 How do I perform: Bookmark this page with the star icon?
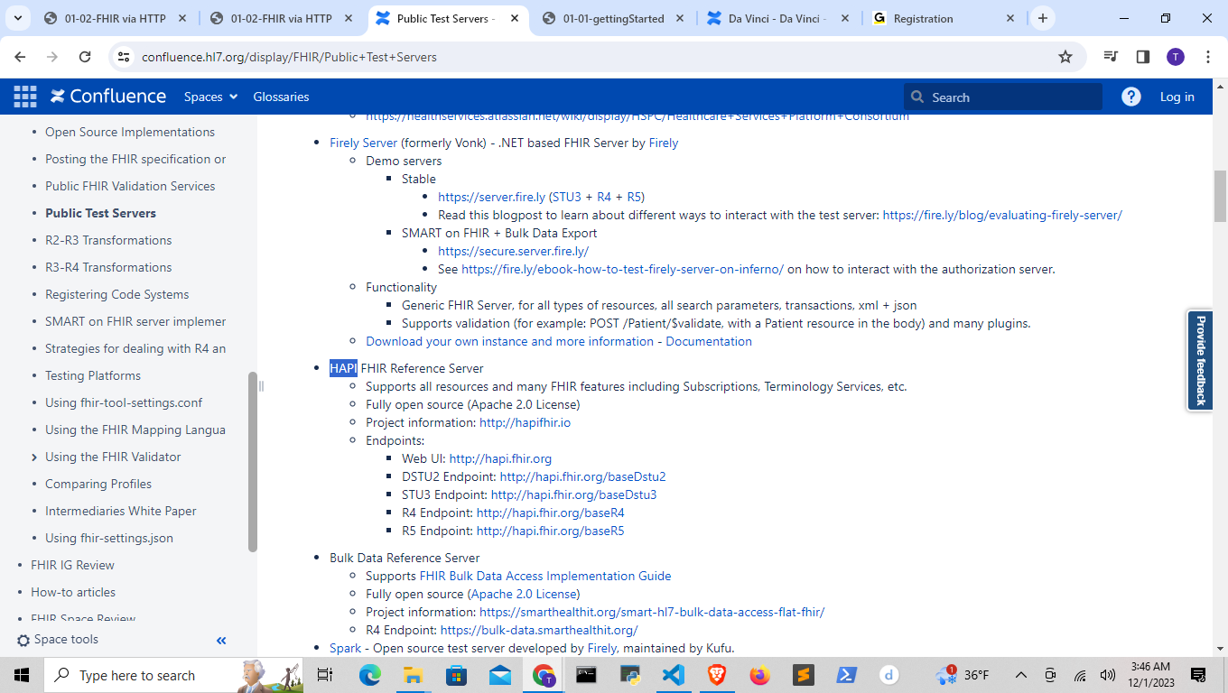click(x=1065, y=57)
